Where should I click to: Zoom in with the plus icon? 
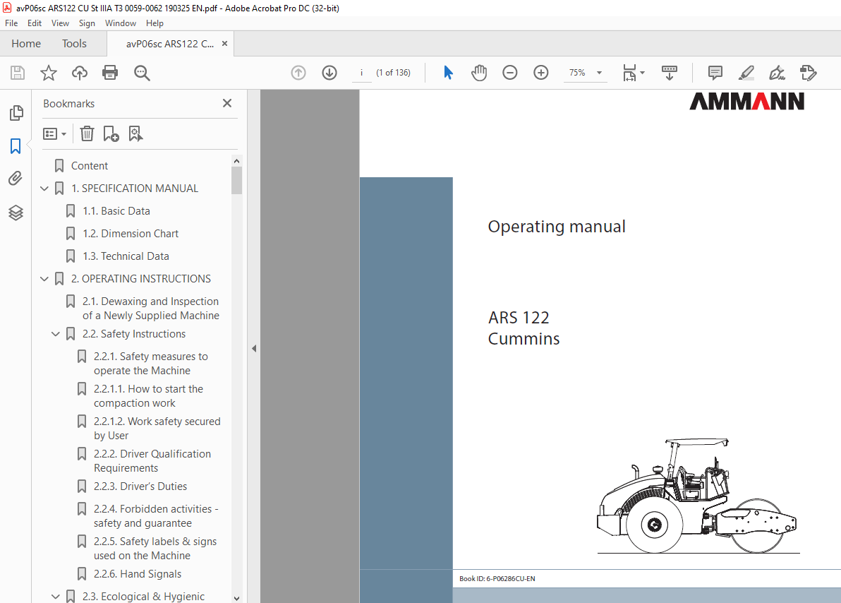[540, 73]
